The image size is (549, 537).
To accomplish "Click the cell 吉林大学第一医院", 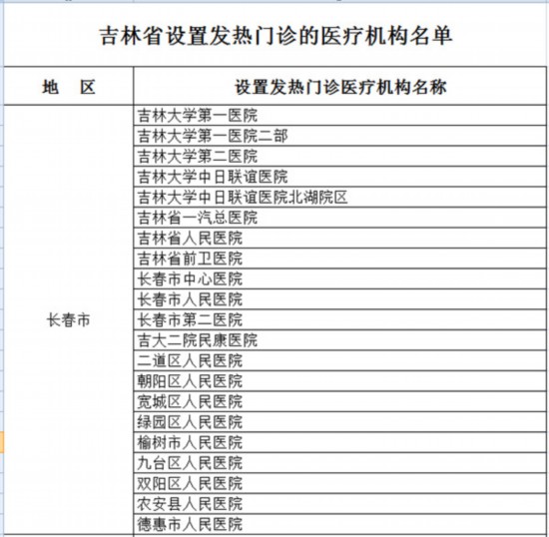I will click(340, 115).
